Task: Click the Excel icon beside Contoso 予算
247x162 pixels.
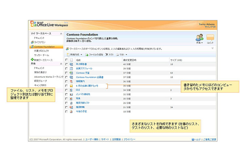Action: point(71,73)
